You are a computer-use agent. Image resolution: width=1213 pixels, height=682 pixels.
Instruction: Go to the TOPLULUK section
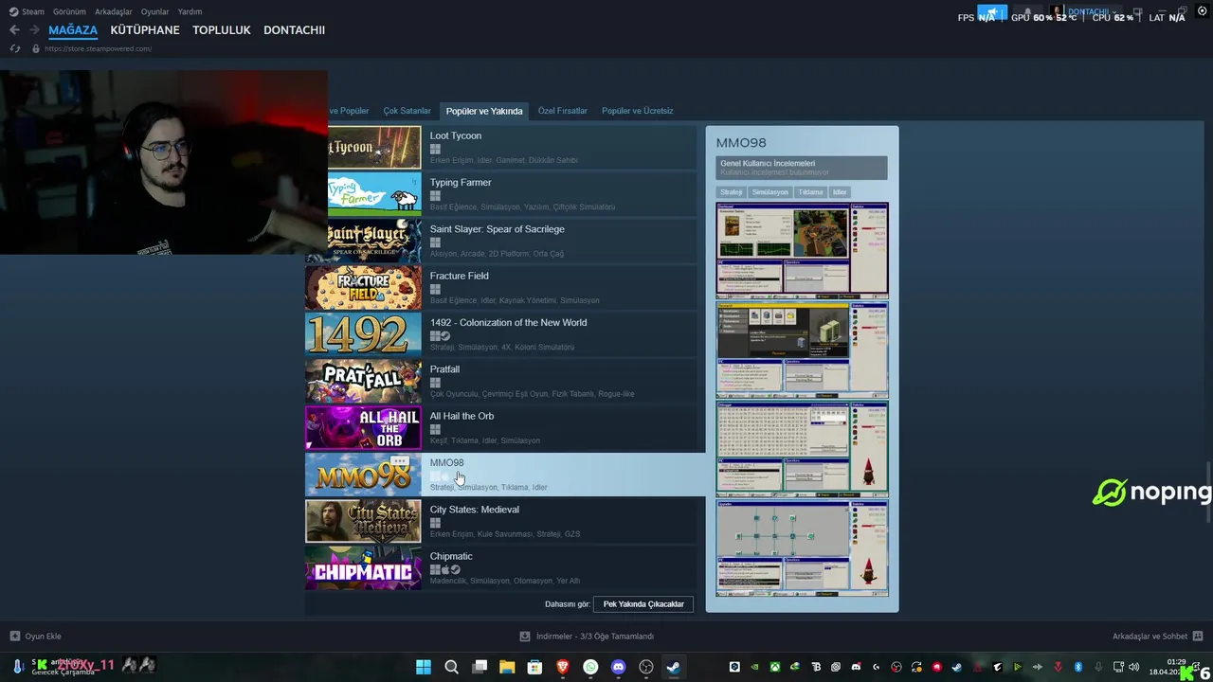pos(222,29)
